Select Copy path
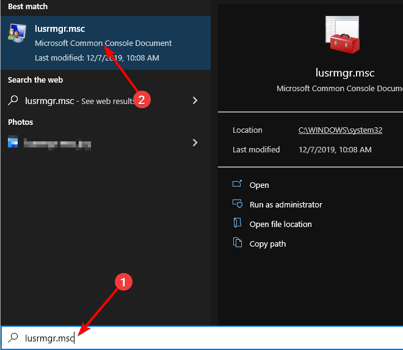This screenshot has width=403, height=350. tap(268, 244)
